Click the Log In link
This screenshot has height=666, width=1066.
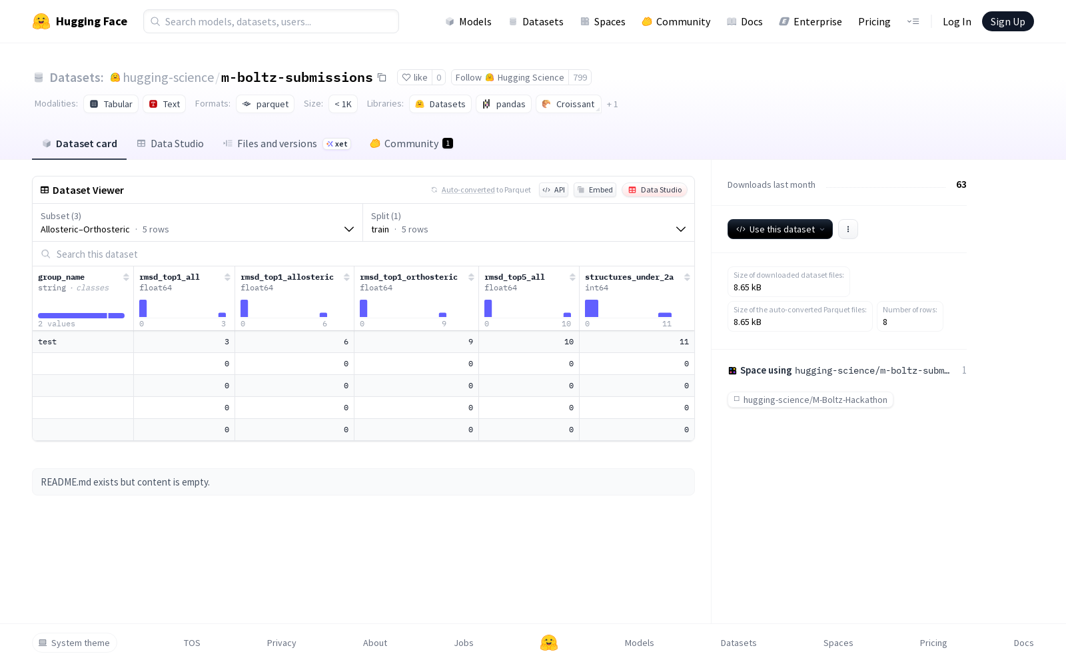(x=957, y=21)
